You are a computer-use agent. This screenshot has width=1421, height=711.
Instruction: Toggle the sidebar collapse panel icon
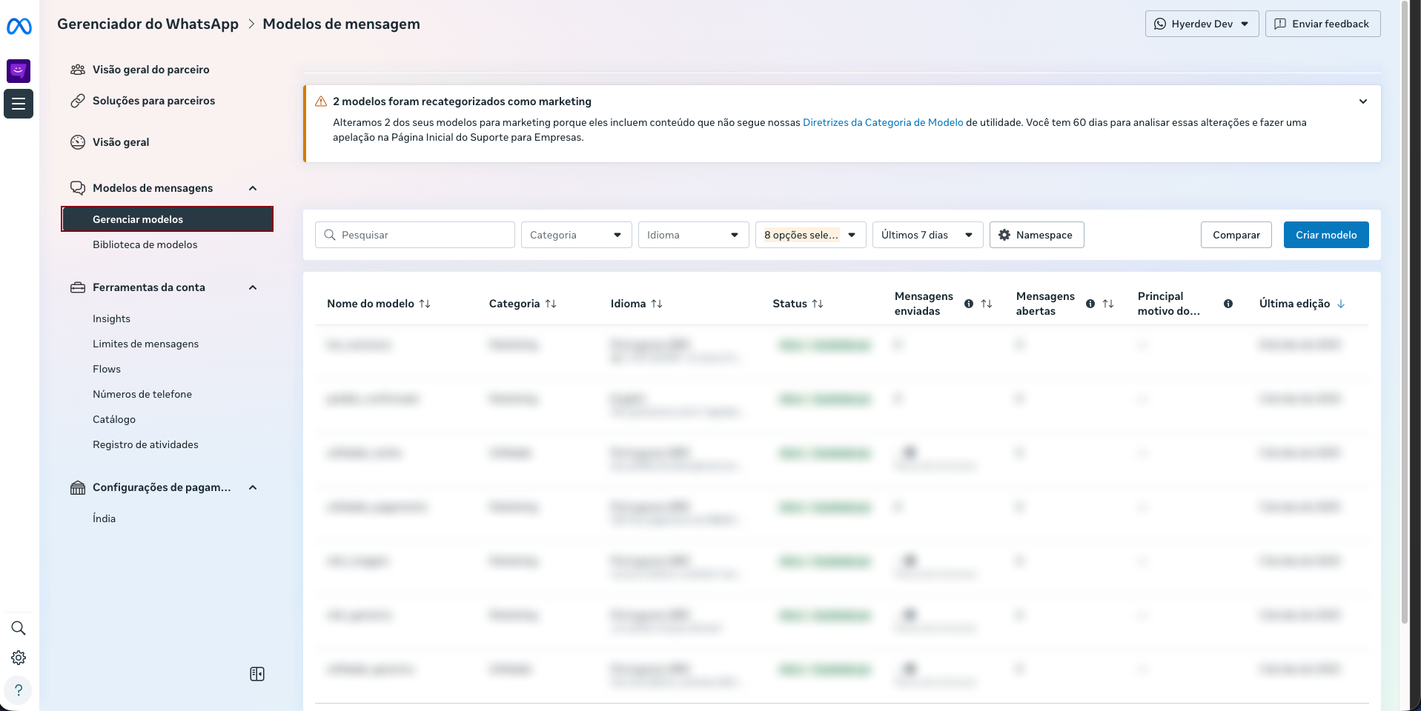coord(257,674)
